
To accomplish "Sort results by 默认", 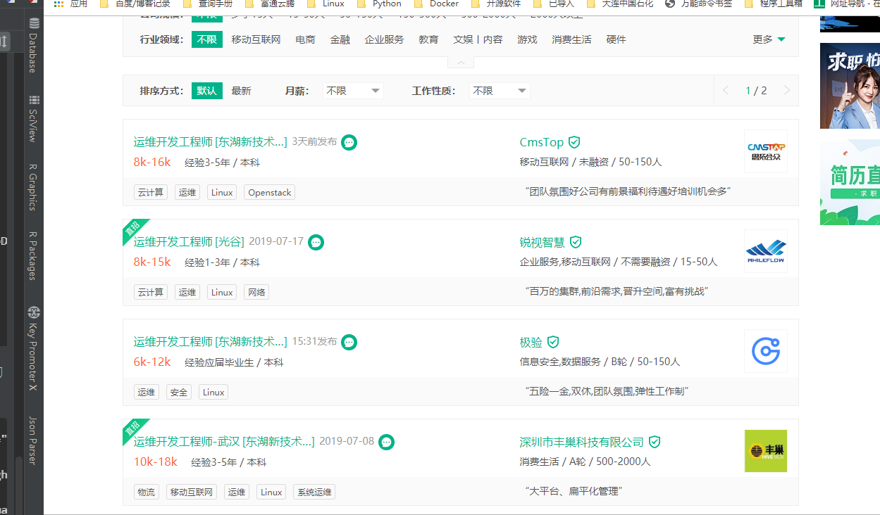I will [207, 91].
